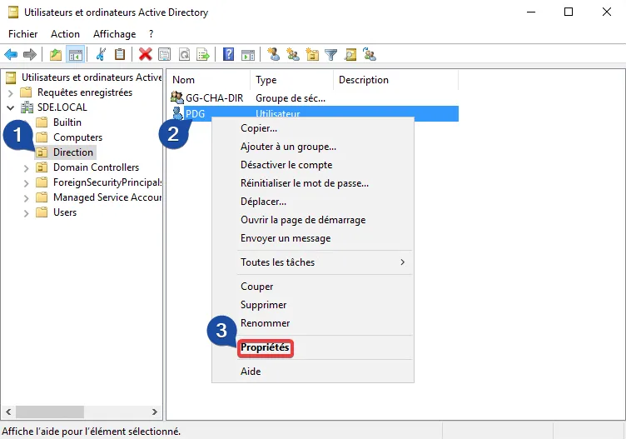Screen dimensions: 626x439
Task: Click the back arrow in toolbar
Action: (11, 55)
